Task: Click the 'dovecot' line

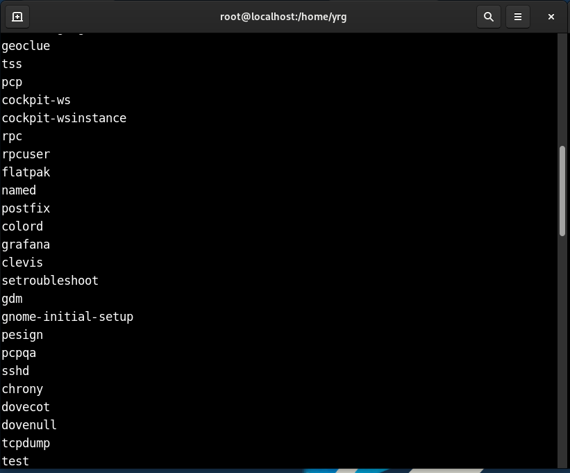Action: 26,407
